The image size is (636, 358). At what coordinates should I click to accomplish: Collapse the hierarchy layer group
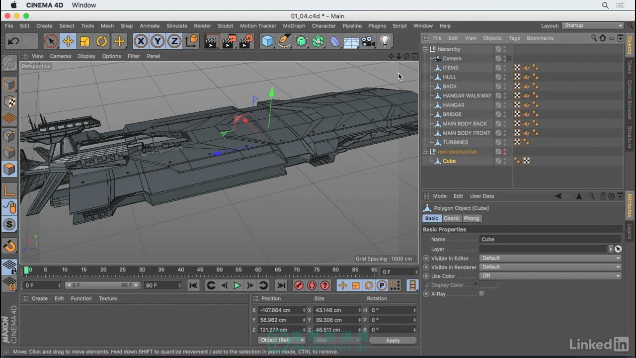(425, 49)
